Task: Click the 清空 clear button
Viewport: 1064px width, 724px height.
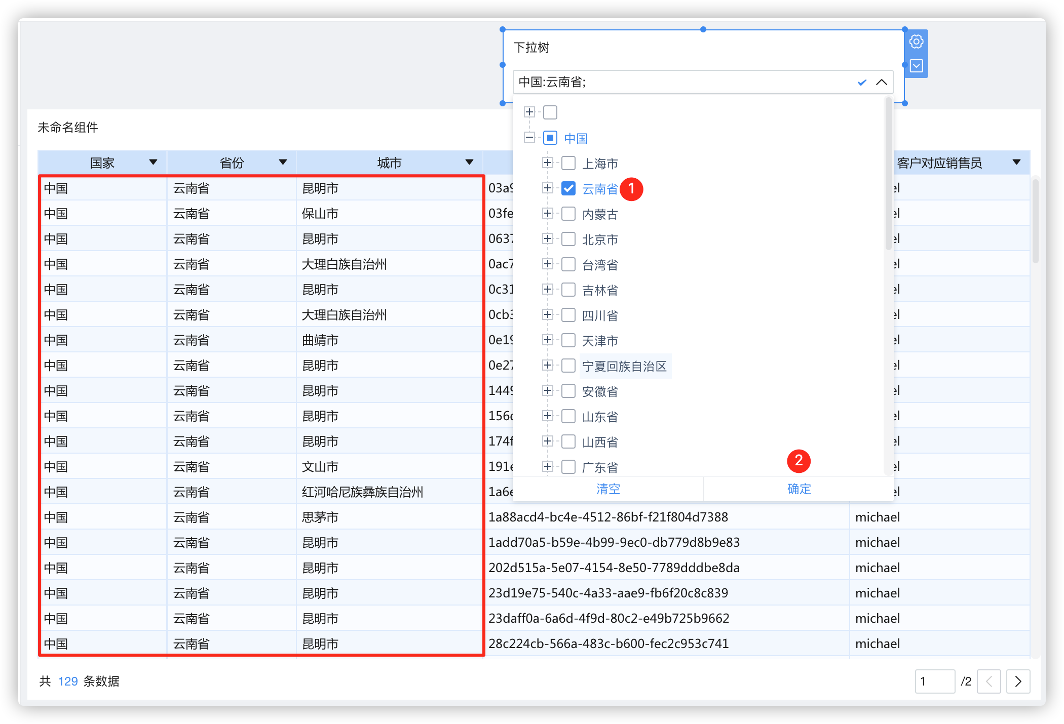Action: coord(608,489)
